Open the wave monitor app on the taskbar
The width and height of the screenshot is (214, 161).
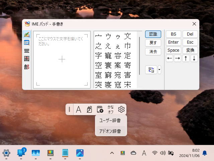click(36, 153)
